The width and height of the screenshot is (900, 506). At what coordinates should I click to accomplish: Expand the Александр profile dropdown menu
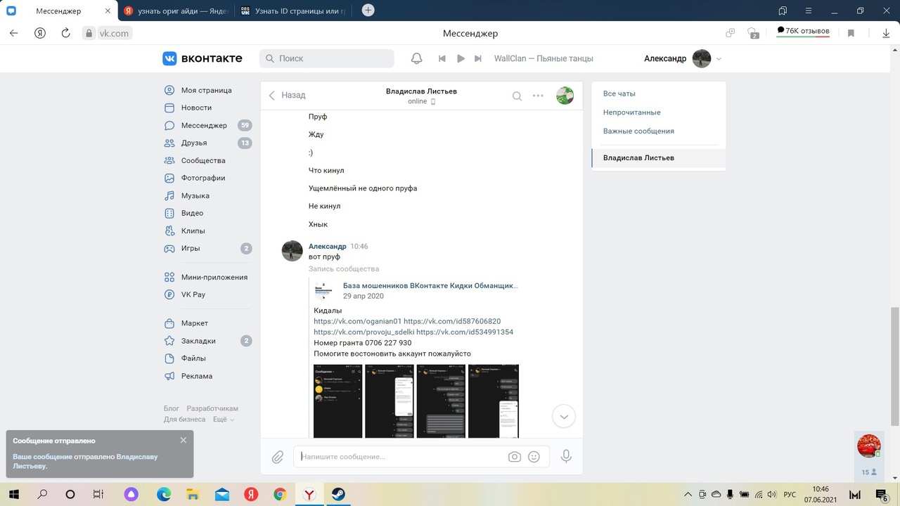point(719,59)
